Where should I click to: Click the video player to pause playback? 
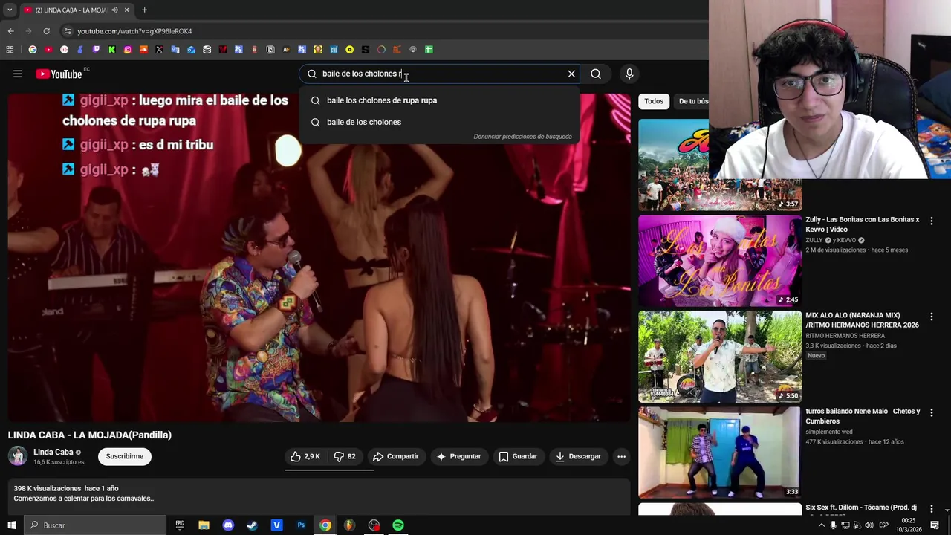point(319,257)
